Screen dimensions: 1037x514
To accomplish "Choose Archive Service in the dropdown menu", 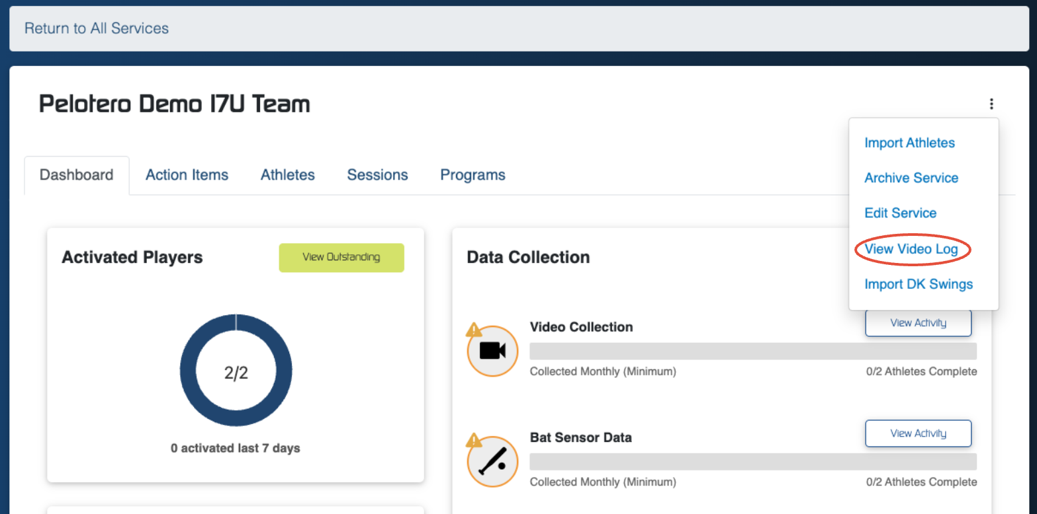I will pos(911,178).
